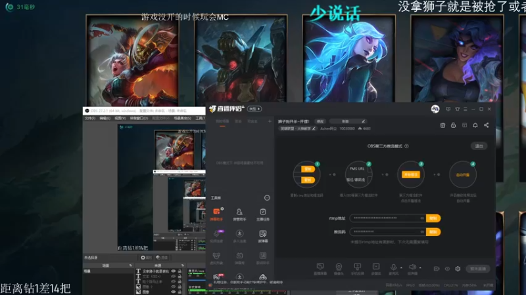Open the 主播任务 tool
Image resolution: width=526 pixels, height=295 pixels.
(262, 214)
